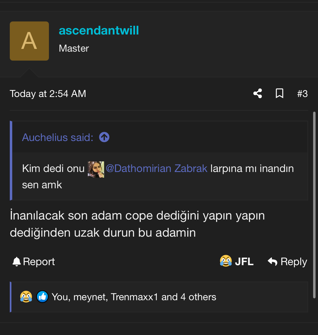Image resolution: width=318 pixels, height=335 pixels.
Task: Bookmark post #3 with the bookmark icon
Action: click(x=279, y=93)
